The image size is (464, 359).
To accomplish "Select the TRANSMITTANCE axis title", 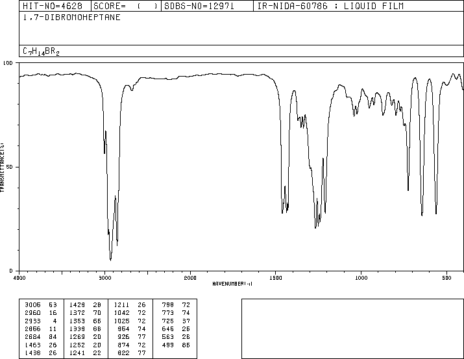I will [2, 167].
